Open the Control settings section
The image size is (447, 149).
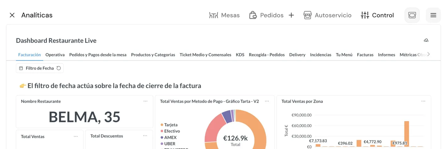[377, 15]
